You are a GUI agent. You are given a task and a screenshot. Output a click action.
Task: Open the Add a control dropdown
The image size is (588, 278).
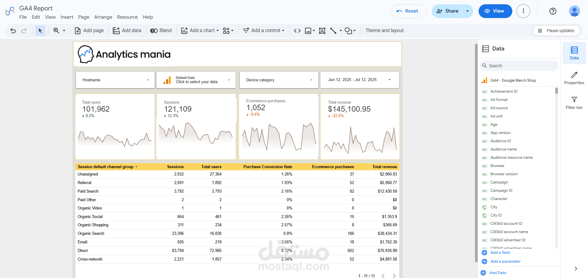click(x=264, y=31)
